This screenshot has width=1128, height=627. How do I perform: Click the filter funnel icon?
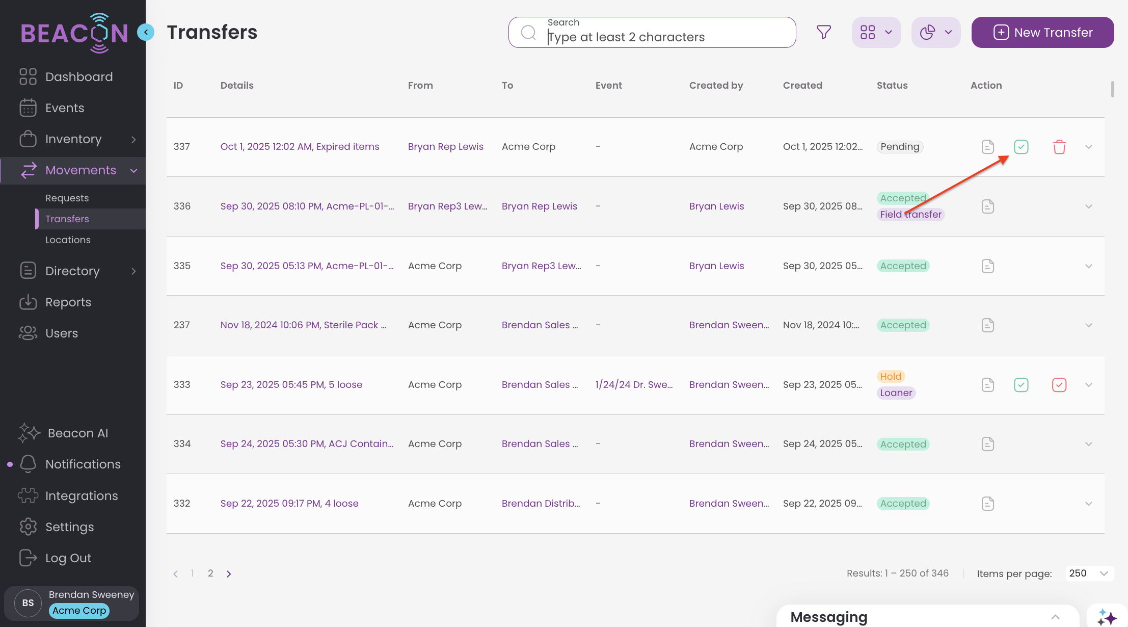point(824,32)
